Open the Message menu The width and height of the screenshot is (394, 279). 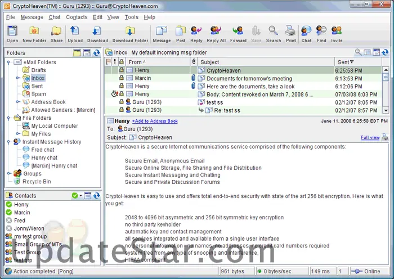click(32, 17)
